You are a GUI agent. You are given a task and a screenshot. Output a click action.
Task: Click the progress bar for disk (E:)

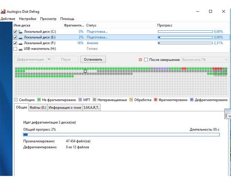click(x=185, y=37)
